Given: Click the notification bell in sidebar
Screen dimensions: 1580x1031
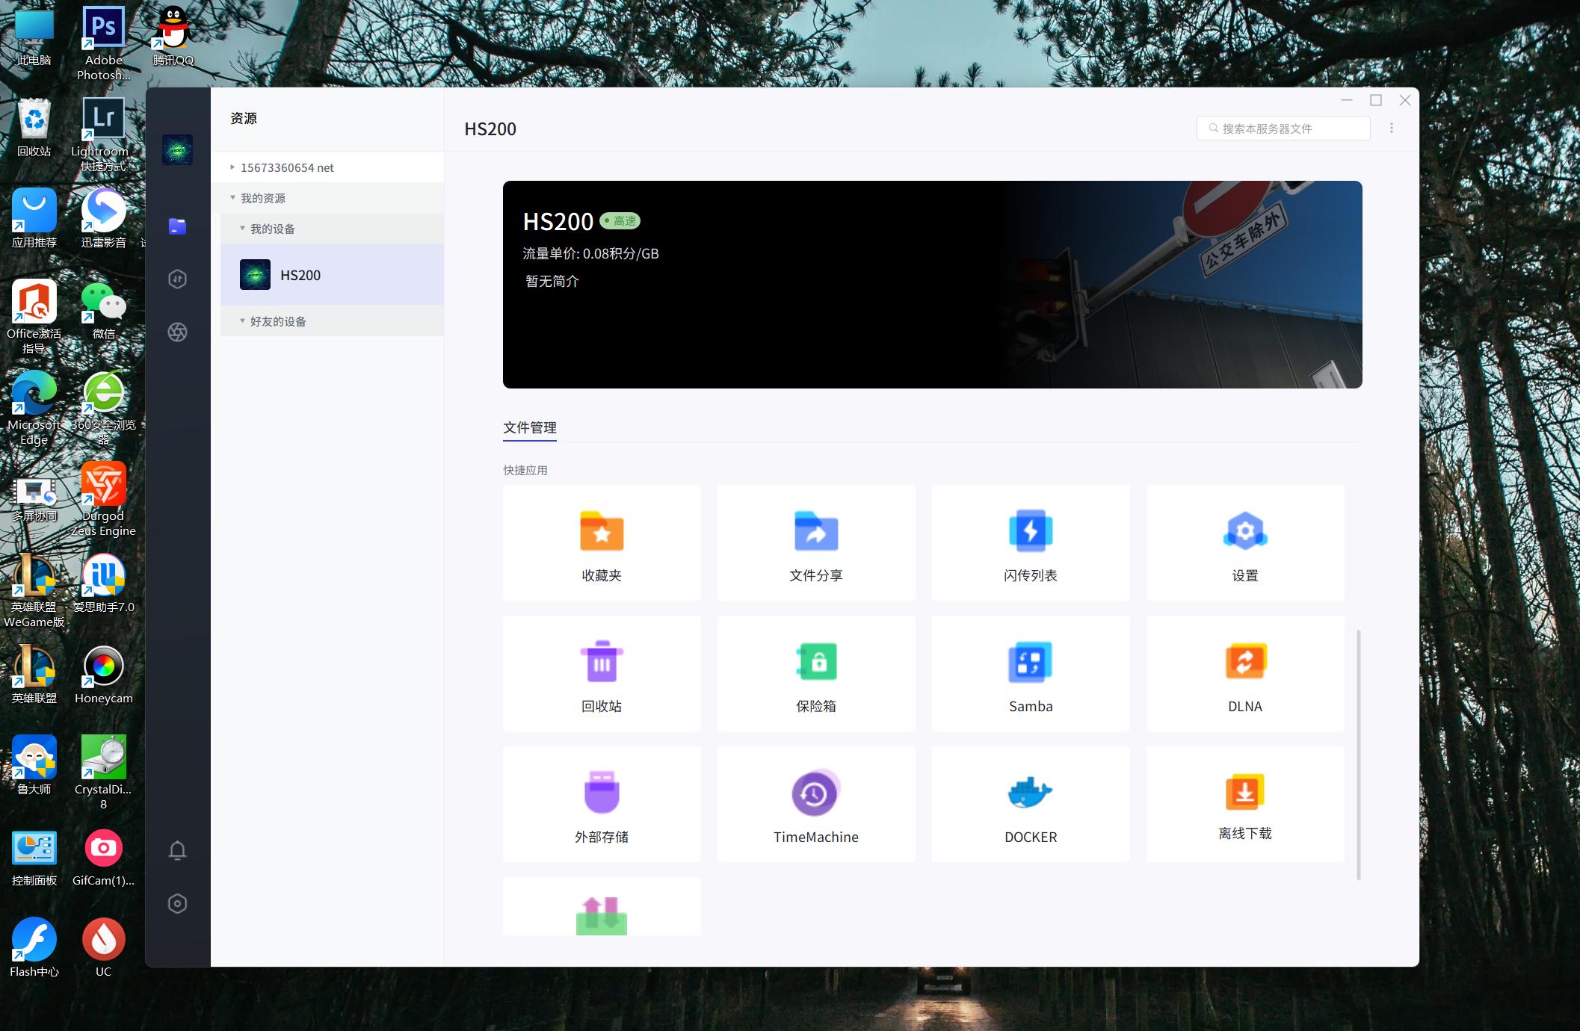Looking at the screenshot, I should tap(177, 851).
